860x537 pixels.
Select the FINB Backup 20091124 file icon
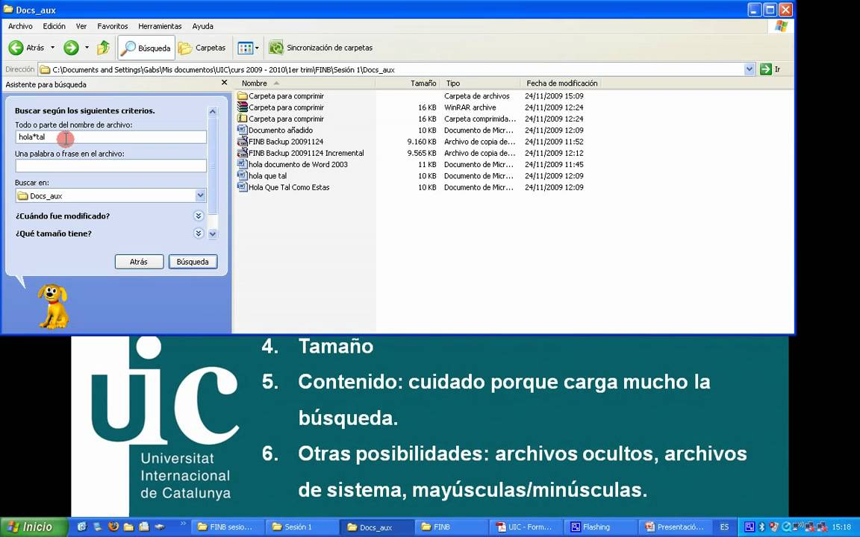[243, 142]
